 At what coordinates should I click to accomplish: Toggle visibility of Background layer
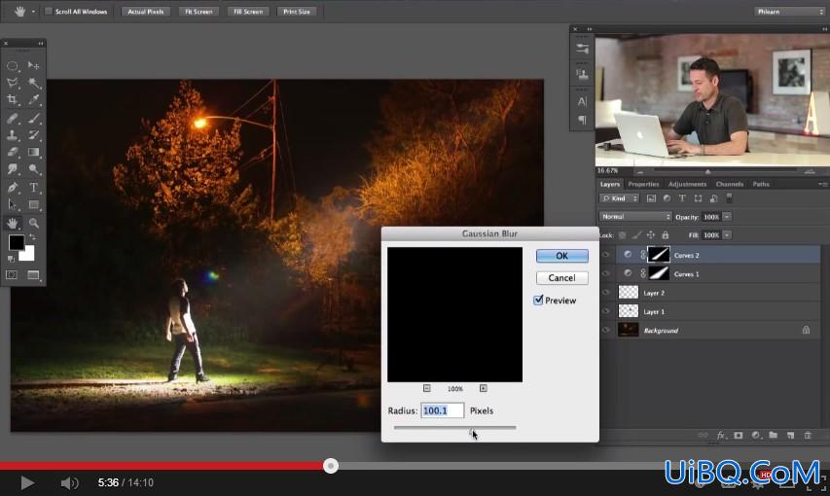605,331
